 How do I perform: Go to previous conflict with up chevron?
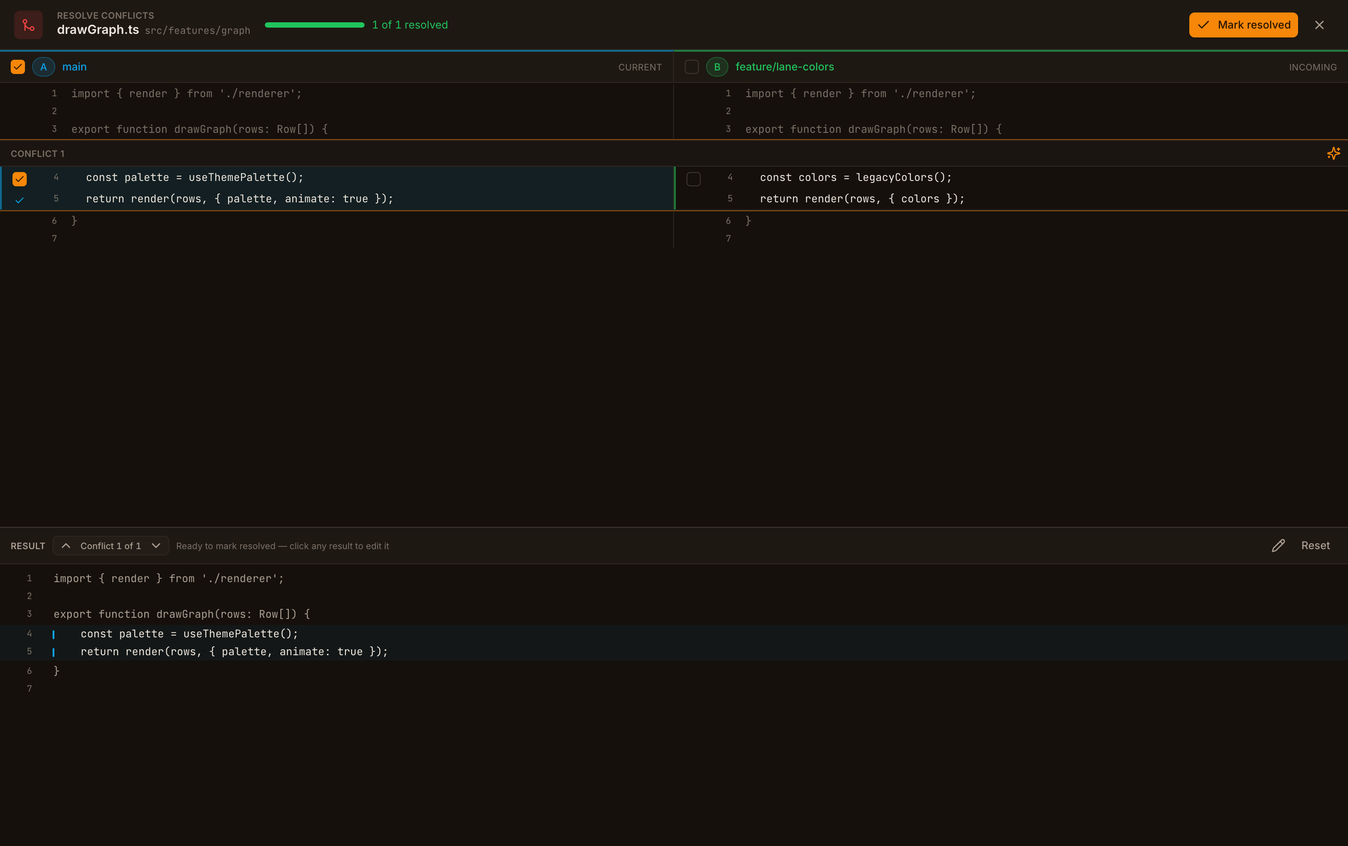[x=66, y=546]
